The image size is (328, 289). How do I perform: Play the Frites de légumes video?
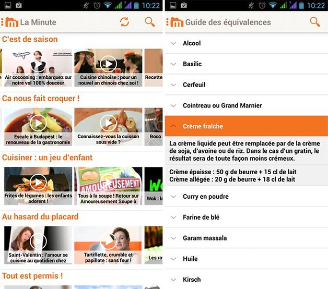coord(38,182)
